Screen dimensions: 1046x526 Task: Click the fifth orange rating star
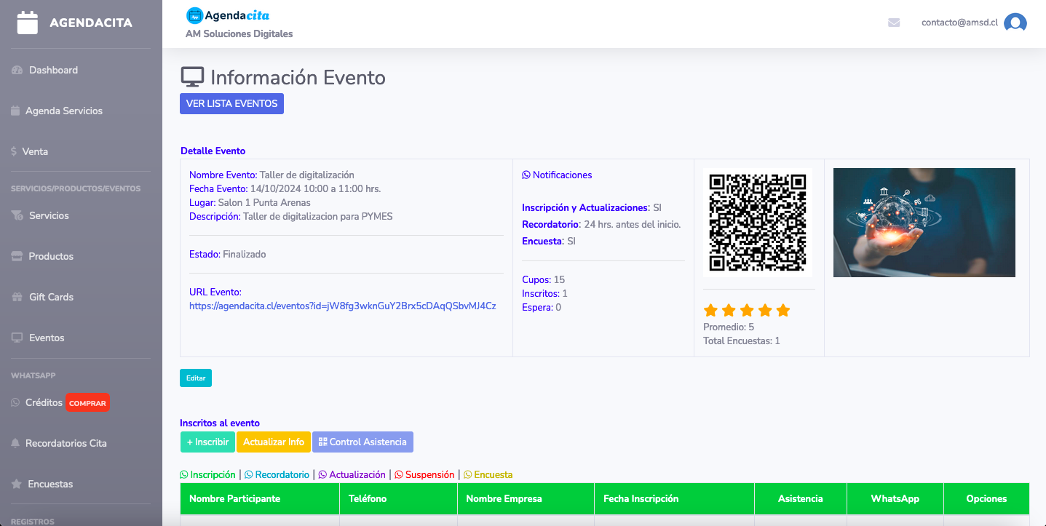pos(783,311)
